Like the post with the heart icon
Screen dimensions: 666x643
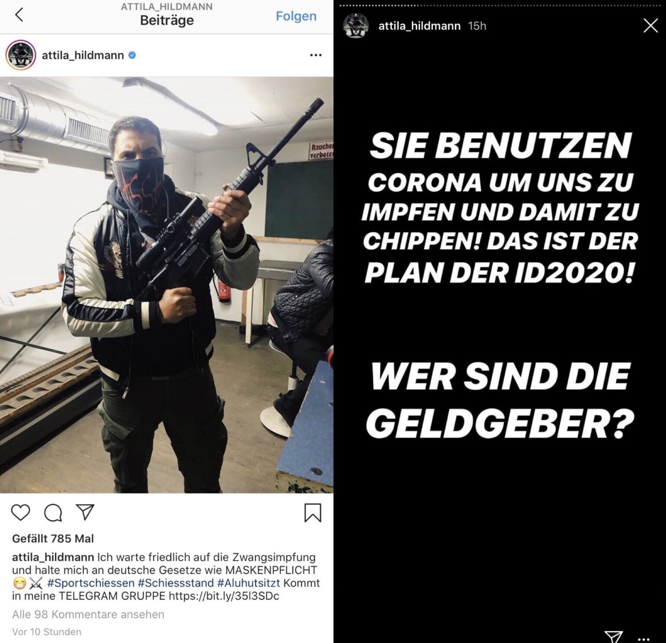tap(20, 512)
